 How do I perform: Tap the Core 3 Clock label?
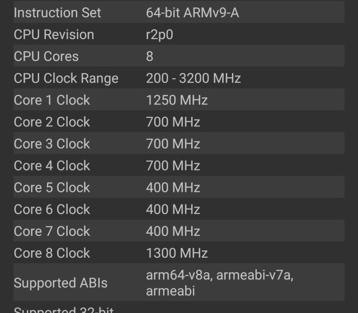coord(51,144)
